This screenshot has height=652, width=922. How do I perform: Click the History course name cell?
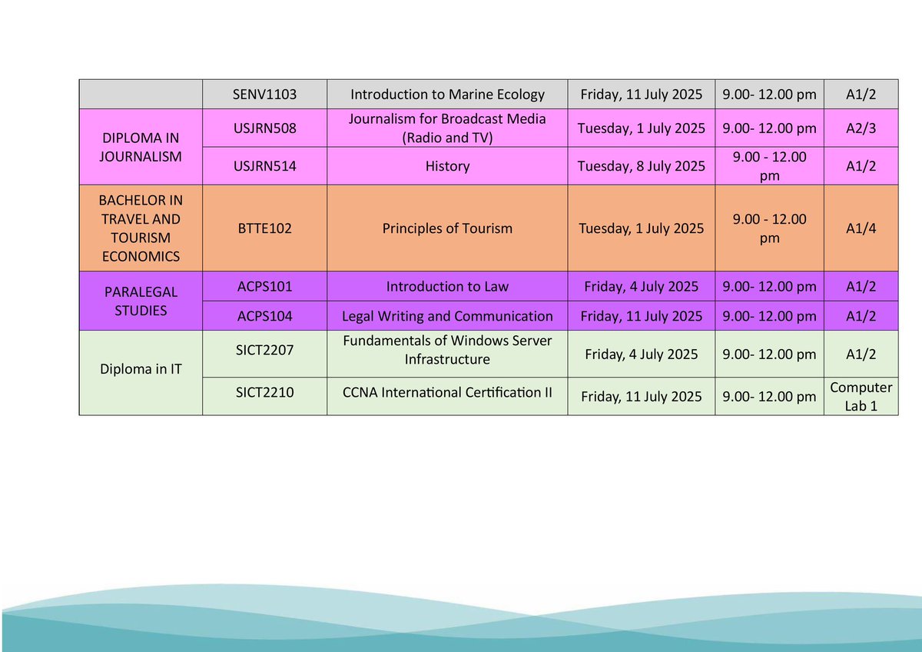447,166
